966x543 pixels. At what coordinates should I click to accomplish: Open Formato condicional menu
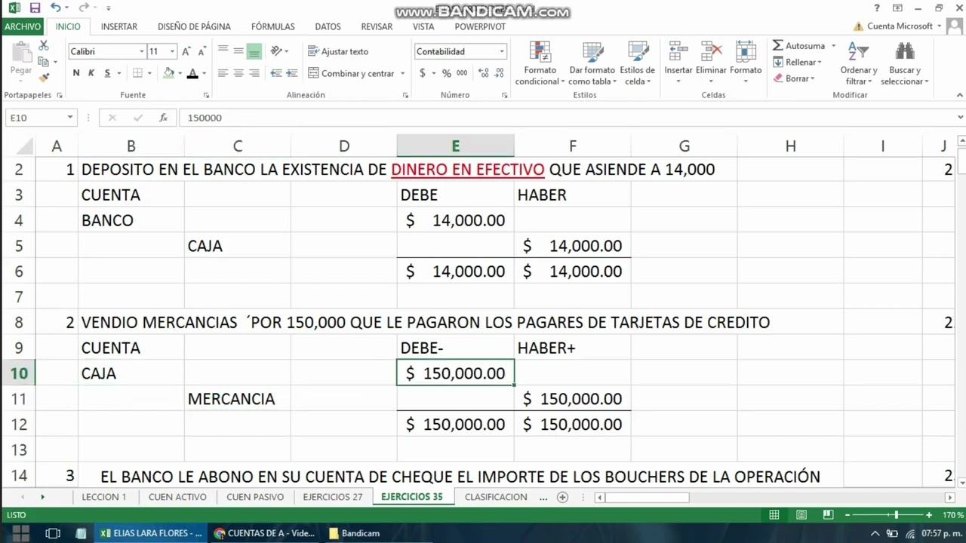[540, 63]
